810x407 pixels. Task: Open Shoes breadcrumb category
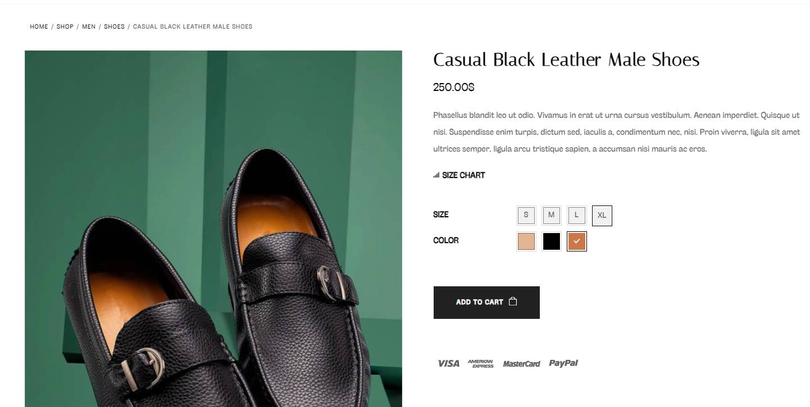[x=114, y=26]
